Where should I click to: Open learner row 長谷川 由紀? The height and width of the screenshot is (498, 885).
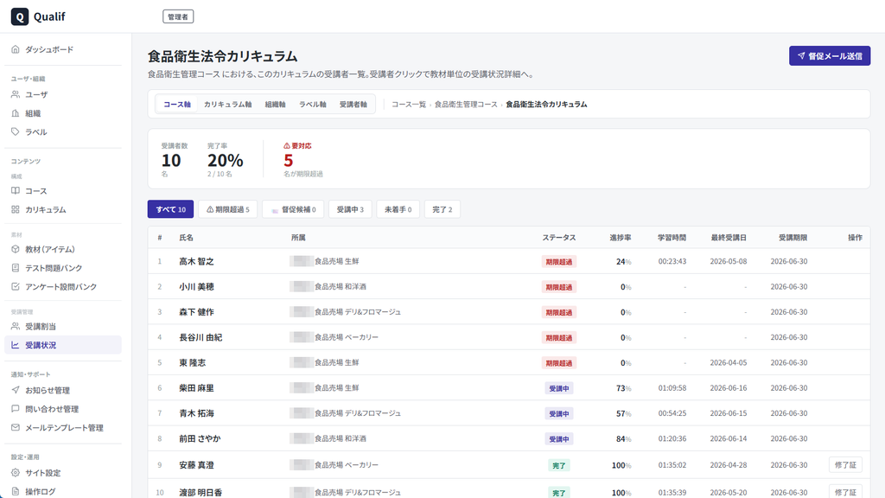508,337
